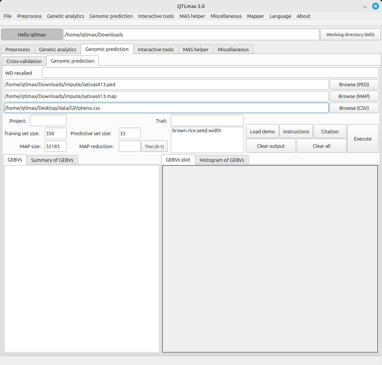Screen dimensions: 382x365
Task: Click the Thin (0-1) button
Action: click(x=154, y=146)
